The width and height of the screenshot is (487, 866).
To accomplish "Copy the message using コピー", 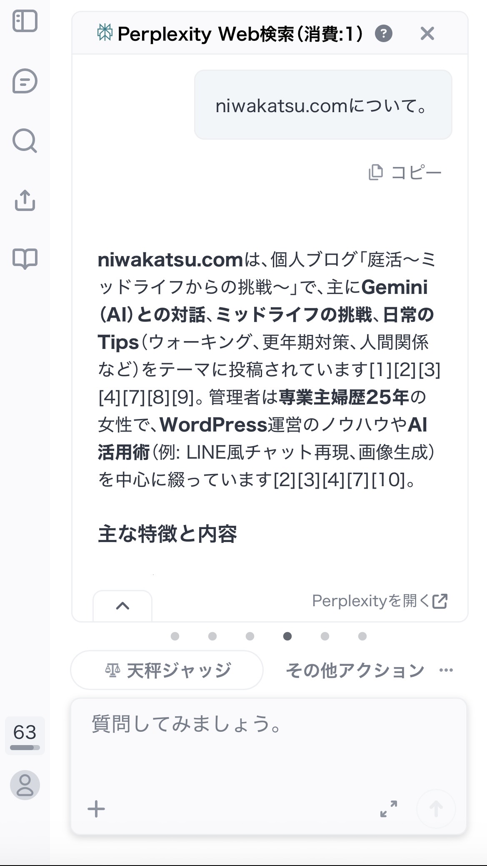I will tap(405, 172).
